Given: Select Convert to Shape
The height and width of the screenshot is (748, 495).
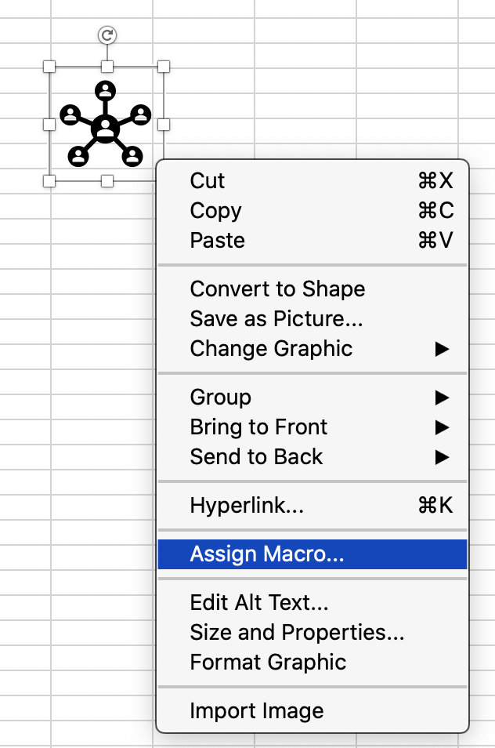Looking at the screenshot, I should pos(313,289).
